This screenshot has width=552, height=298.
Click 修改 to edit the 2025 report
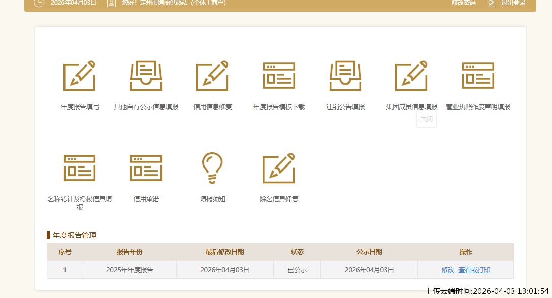tap(448, 270)
